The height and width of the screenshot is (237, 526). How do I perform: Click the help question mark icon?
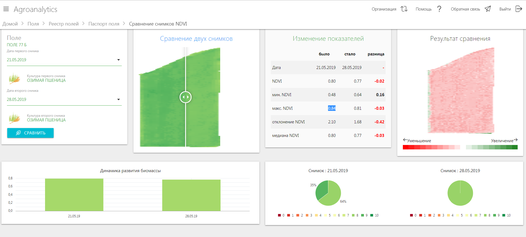439,9
